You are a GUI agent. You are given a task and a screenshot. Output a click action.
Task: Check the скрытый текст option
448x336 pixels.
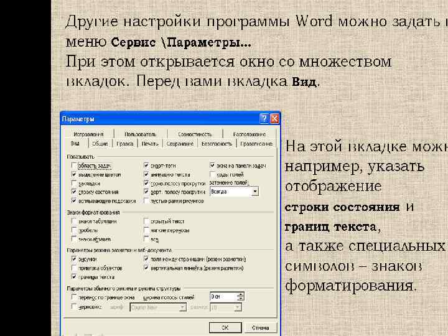point(146,221)
